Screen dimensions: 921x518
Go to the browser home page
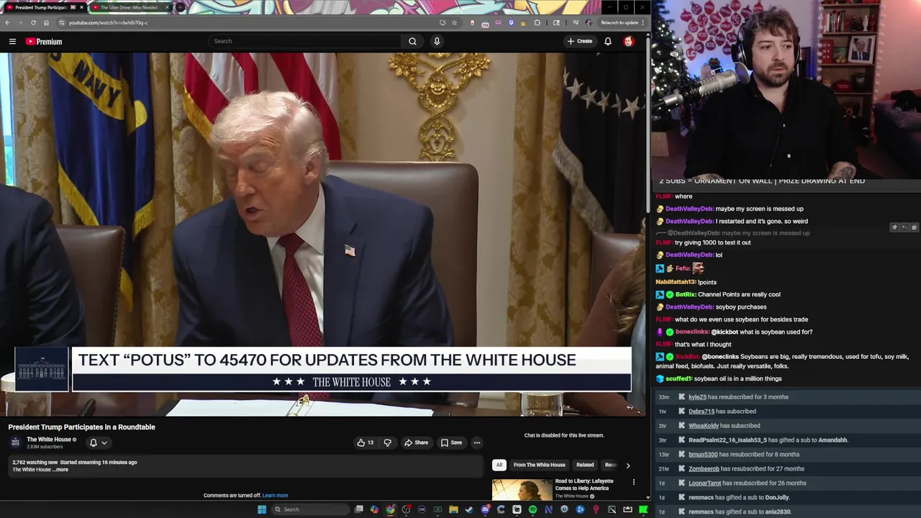46,22
